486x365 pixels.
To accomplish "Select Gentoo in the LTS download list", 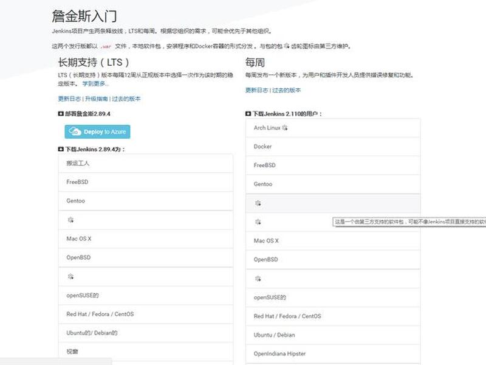I will click(146, 201).
